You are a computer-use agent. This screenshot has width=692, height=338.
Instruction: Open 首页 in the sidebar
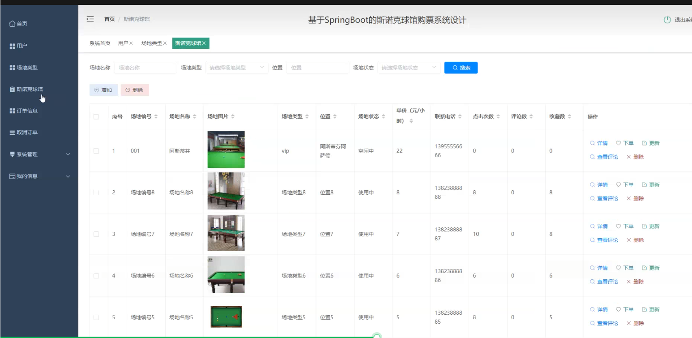tap(18, 24)
